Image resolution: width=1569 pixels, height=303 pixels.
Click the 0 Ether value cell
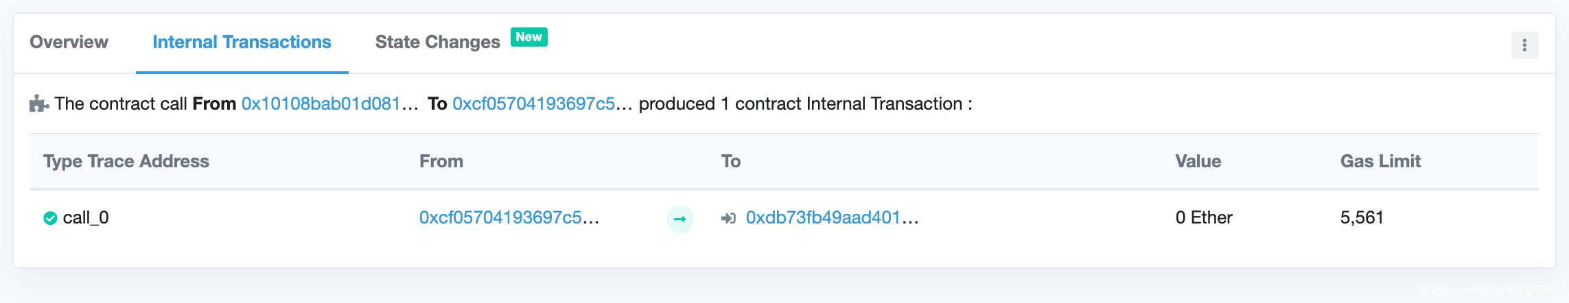[1204, 218]
